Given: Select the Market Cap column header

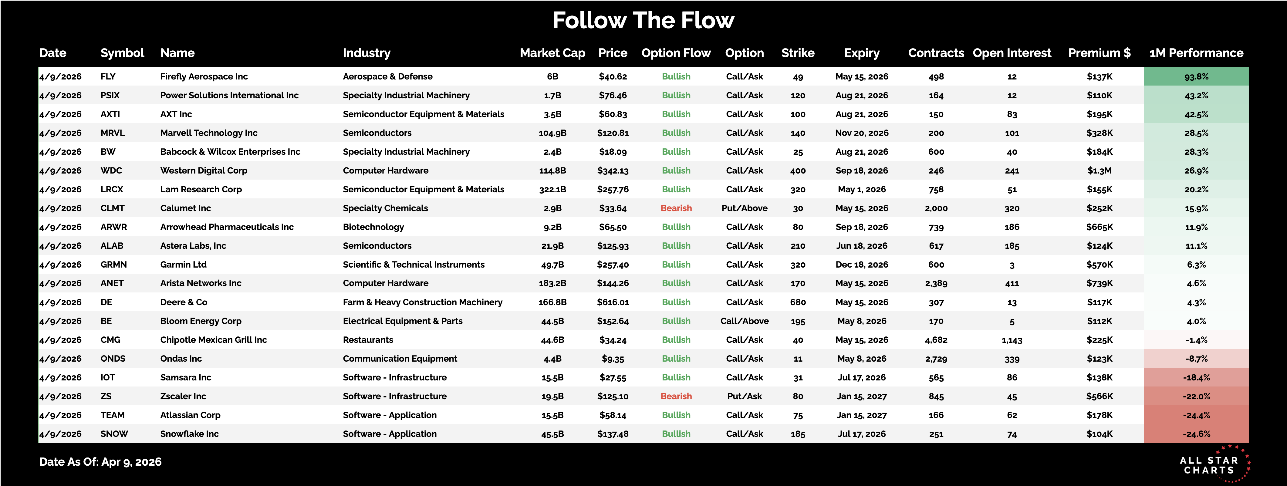Looking at the screenshot, I should (x=552, y=53).
